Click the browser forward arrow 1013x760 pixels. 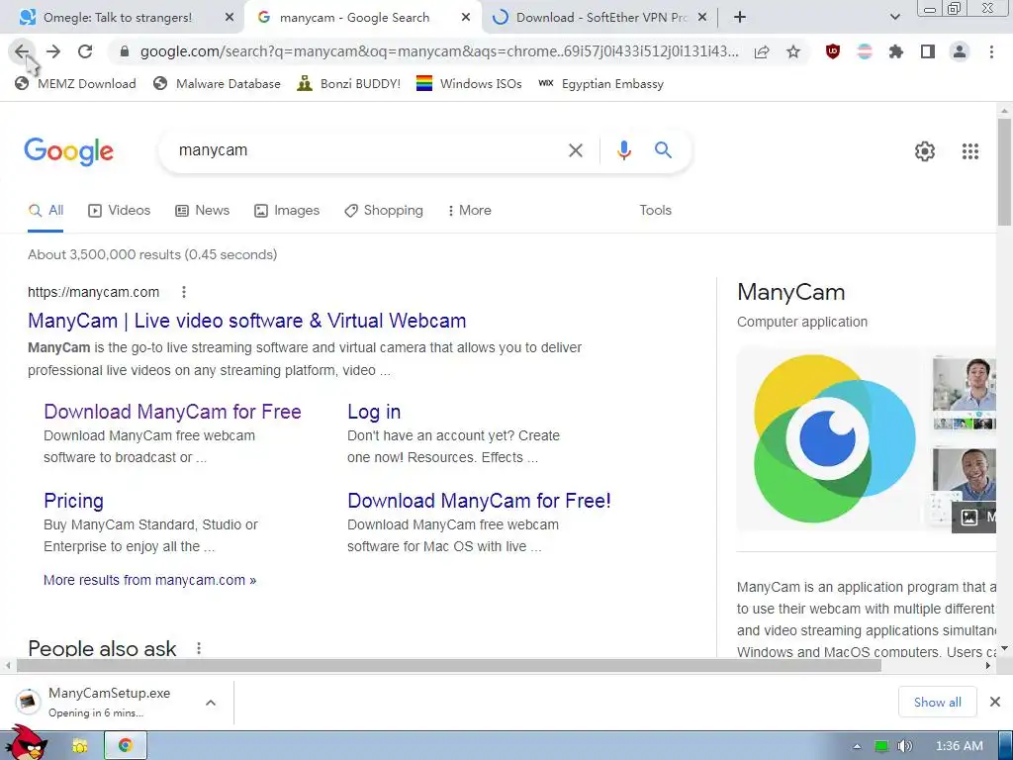53,51
